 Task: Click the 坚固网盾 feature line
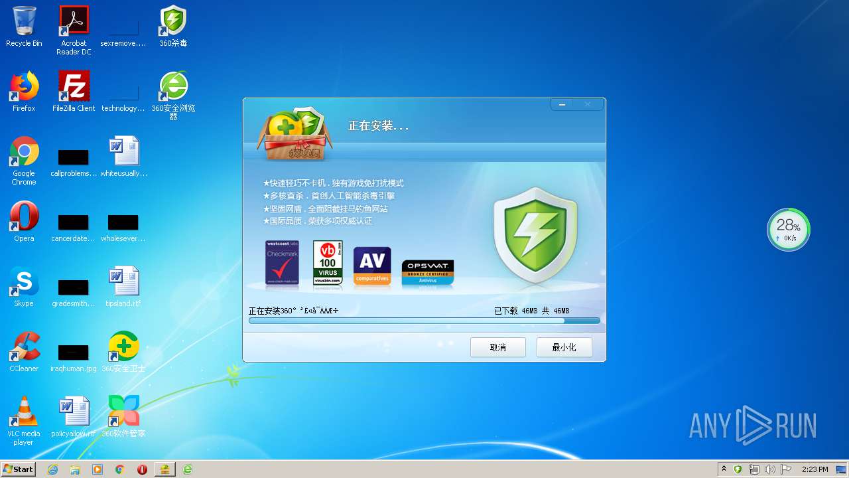click(325, 208)
